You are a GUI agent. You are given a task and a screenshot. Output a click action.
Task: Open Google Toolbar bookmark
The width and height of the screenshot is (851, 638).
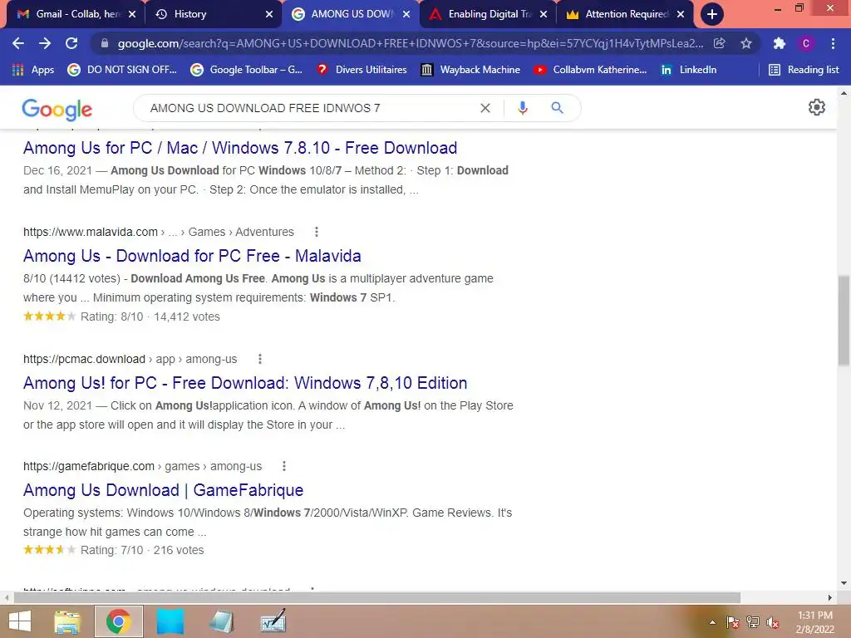click(246, 70)
